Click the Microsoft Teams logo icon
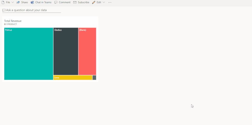 (32, 2)
